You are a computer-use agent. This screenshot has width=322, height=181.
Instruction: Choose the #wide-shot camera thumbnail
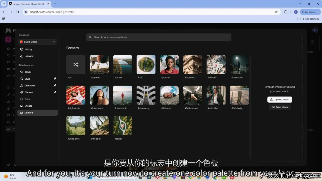(76, 125)
